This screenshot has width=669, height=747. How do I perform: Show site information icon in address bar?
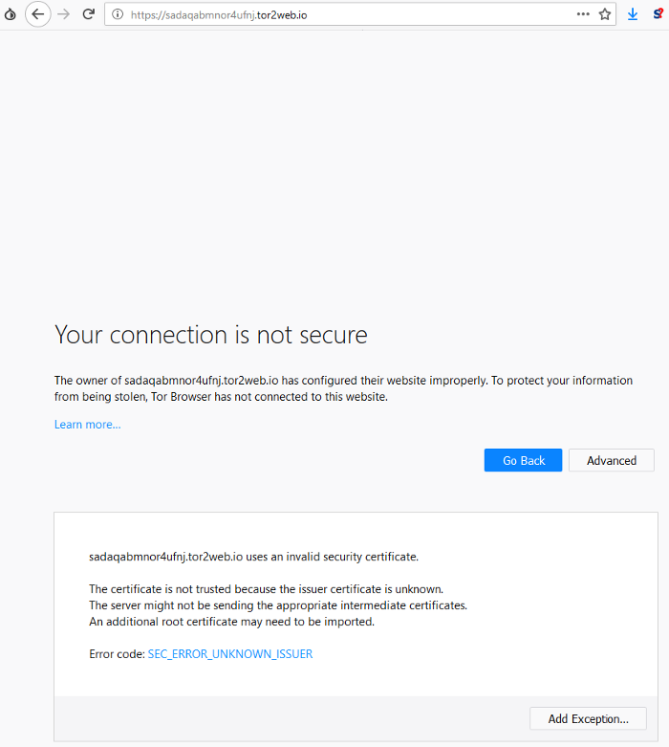click(118, 14)
